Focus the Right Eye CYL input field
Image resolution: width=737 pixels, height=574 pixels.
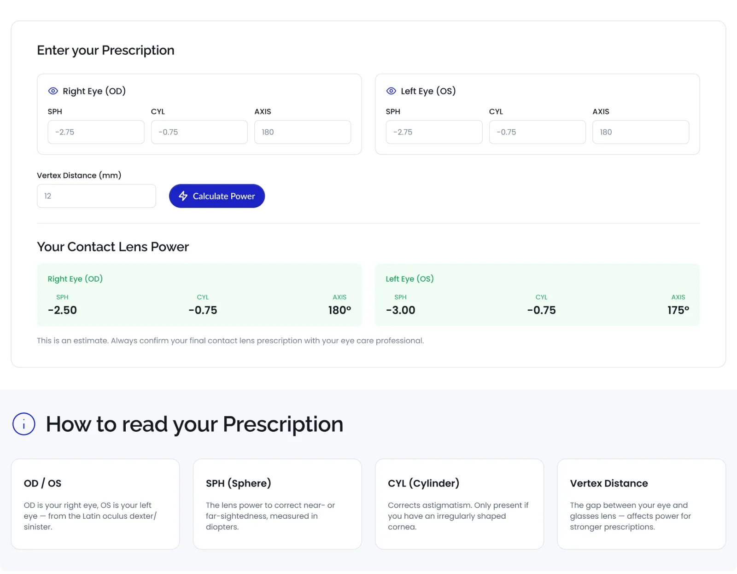coord(199,132)
